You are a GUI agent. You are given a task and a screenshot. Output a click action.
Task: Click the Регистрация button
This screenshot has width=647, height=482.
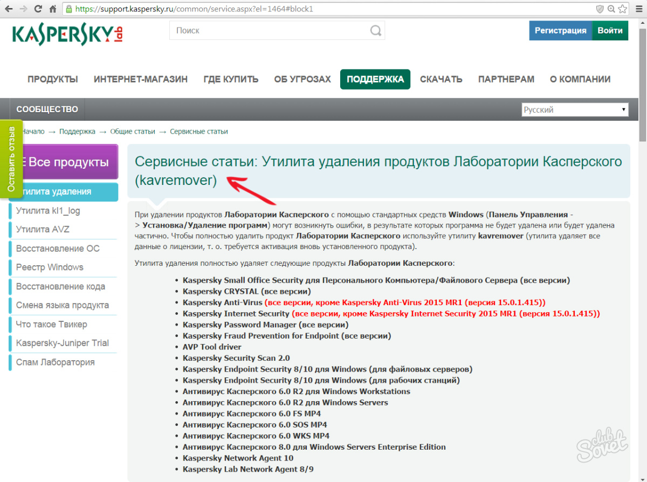[x=560, y=31]
